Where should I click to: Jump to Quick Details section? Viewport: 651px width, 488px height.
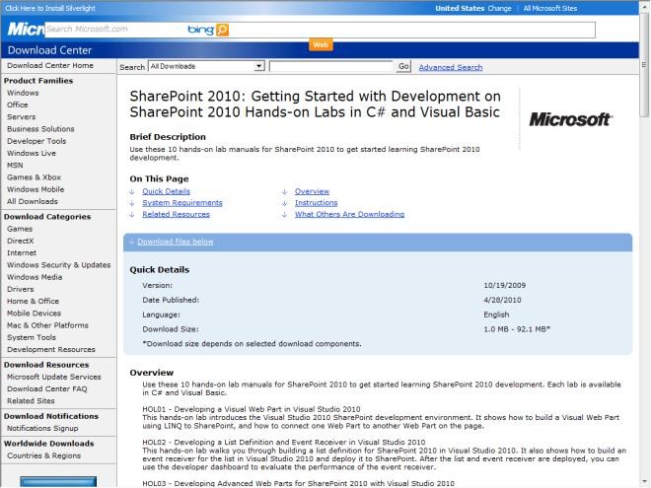pos(166,191)
